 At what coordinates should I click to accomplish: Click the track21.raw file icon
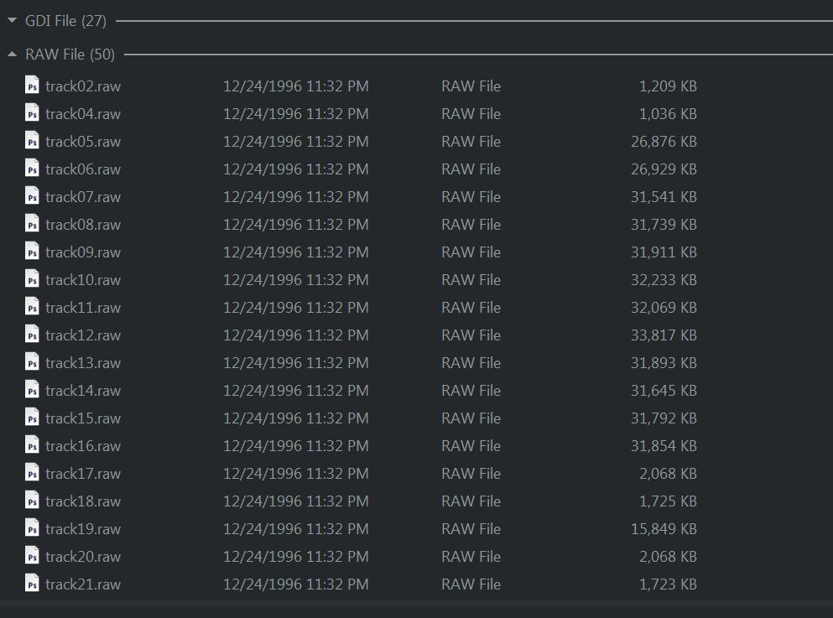(32, 583)
